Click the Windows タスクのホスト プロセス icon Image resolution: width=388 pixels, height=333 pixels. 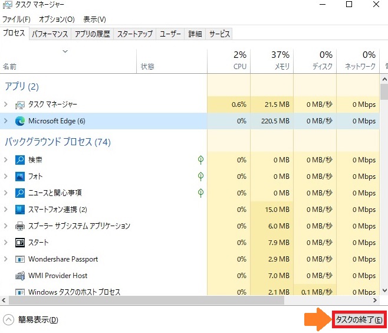click(x=20, y=292)
